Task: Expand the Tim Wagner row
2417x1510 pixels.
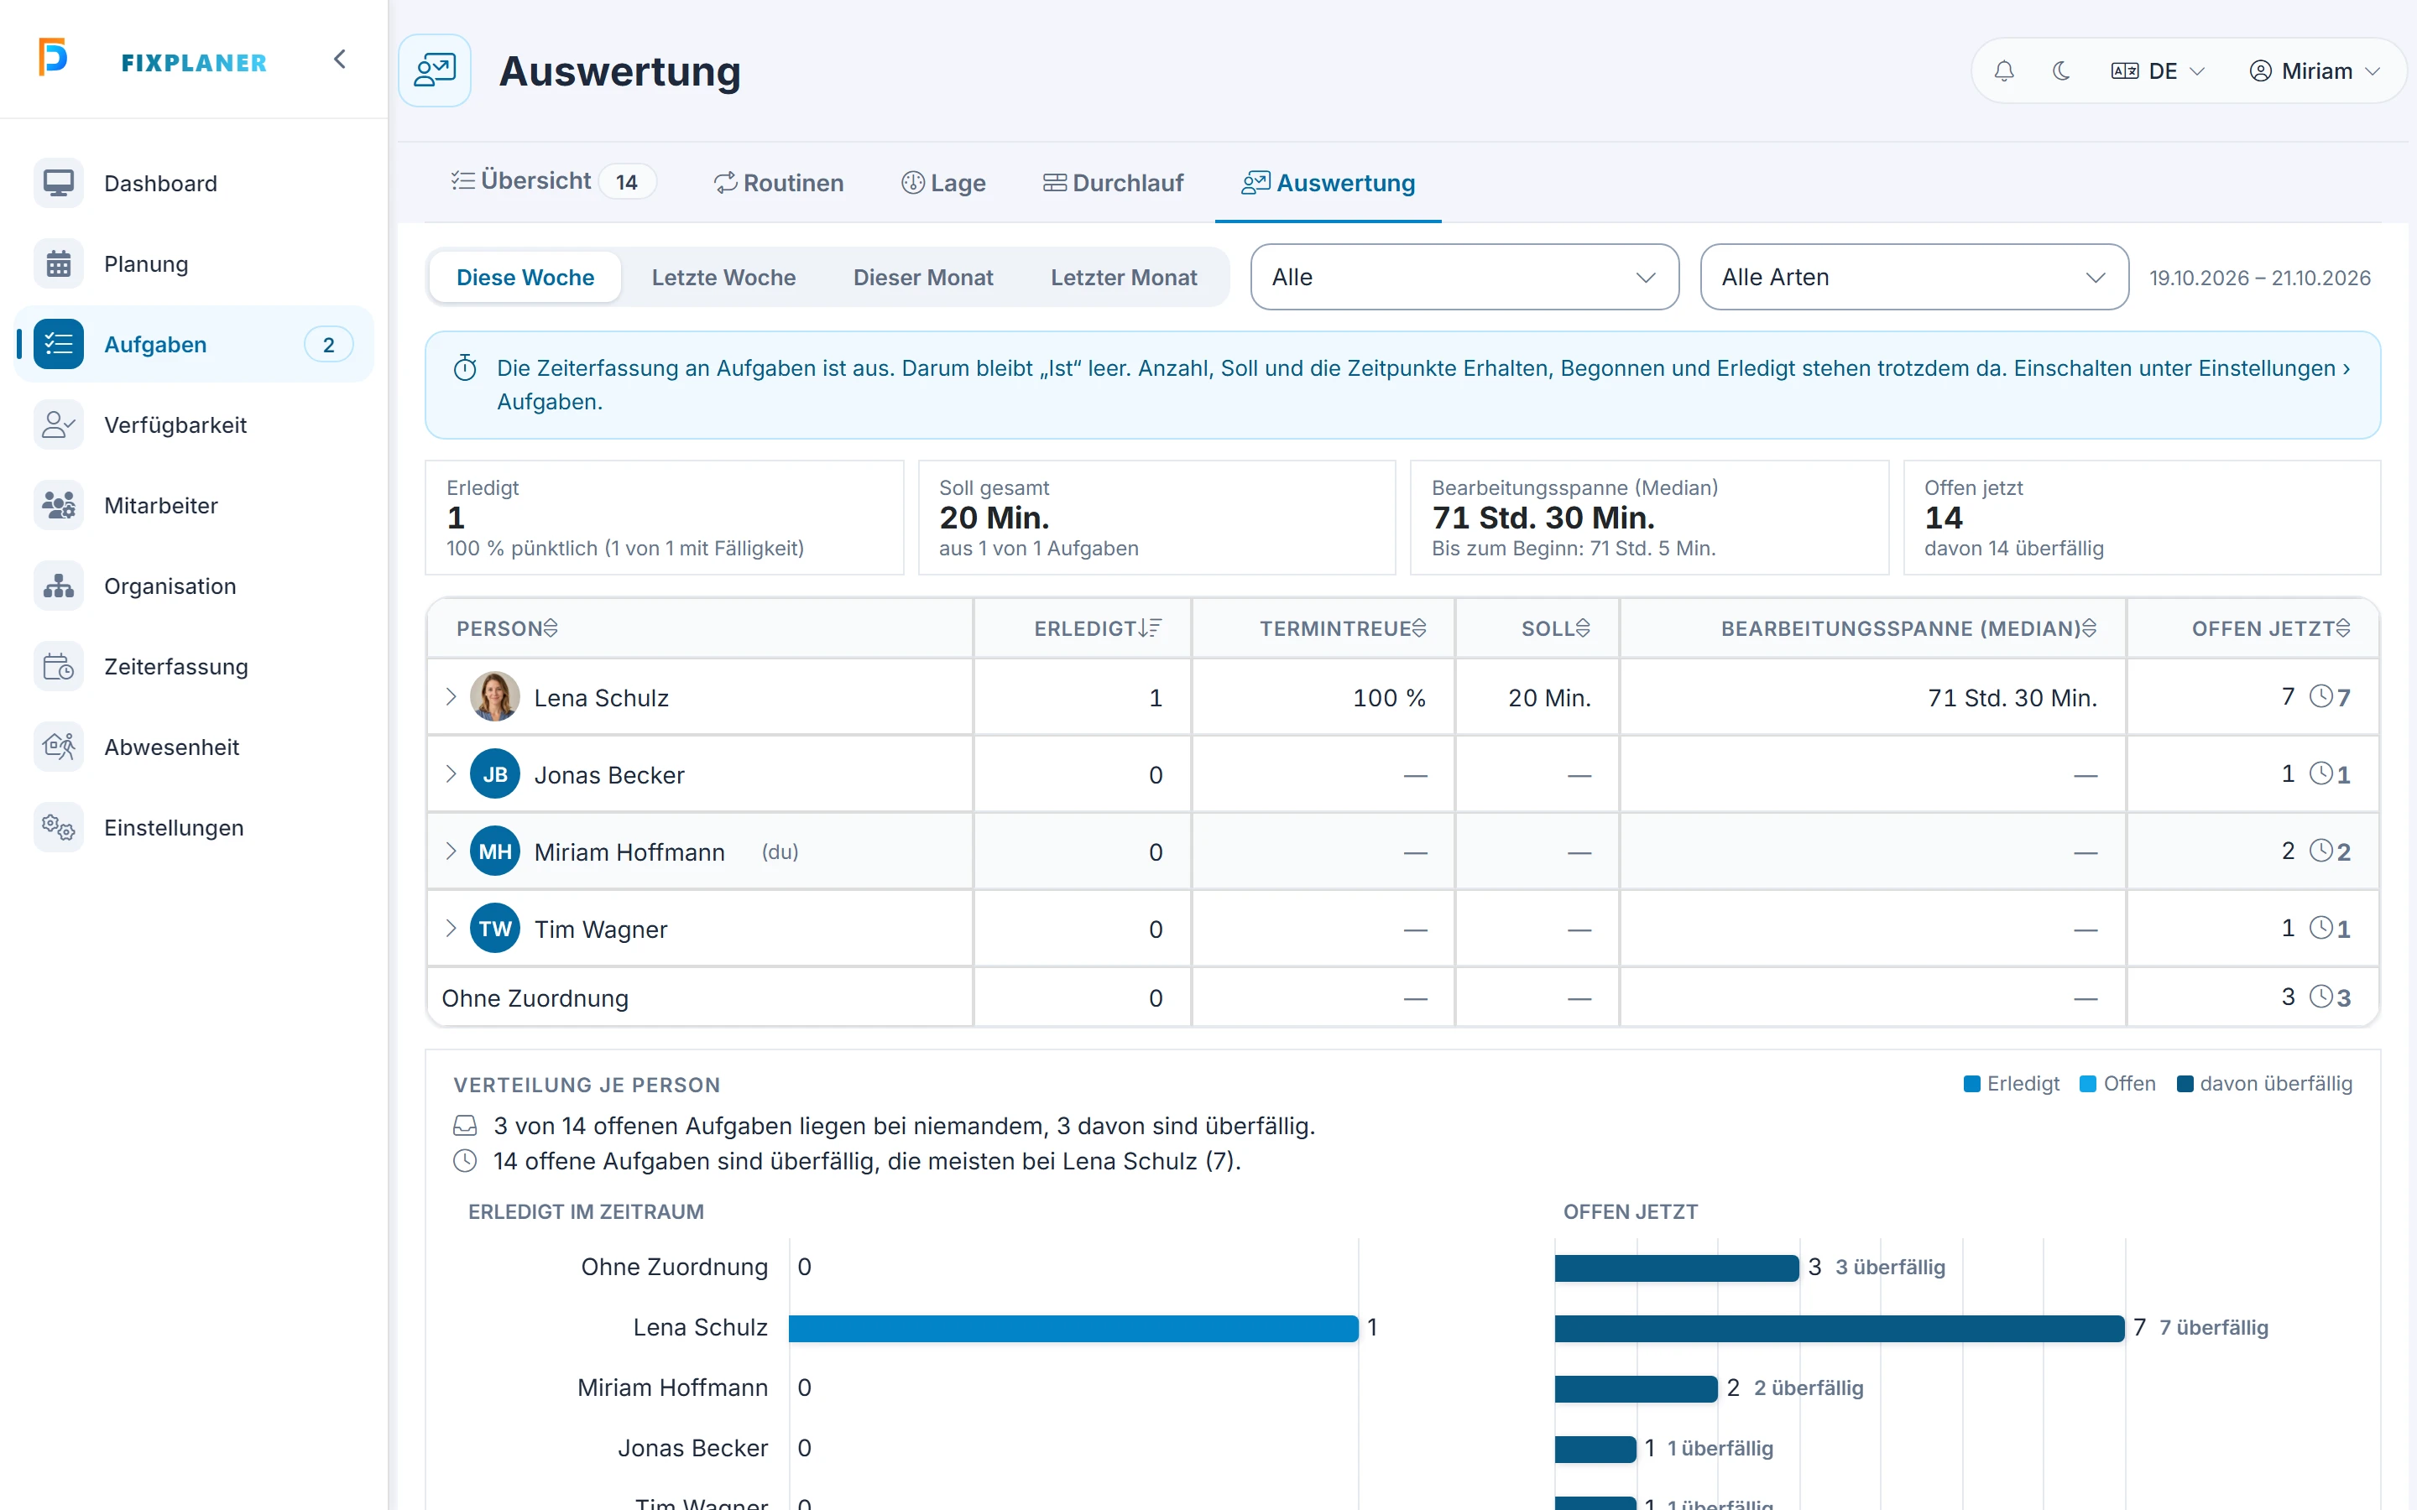Action: 451,929
